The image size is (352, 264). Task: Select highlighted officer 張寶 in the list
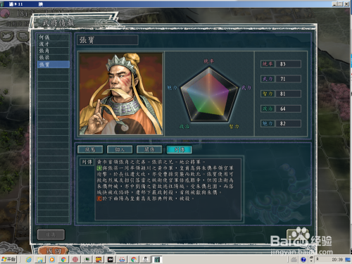[54, 65]
